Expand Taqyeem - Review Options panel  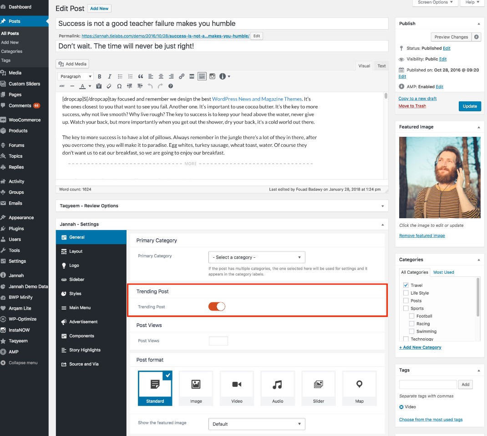(383, 206)
